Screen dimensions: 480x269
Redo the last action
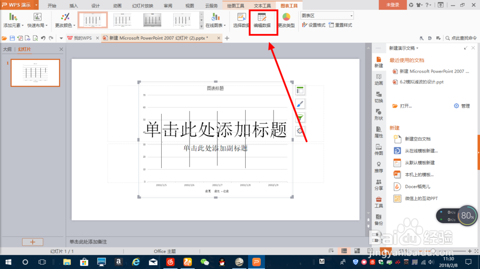pos(51,38)
